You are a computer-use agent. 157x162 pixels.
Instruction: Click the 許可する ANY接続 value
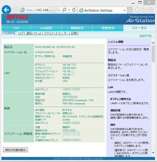click(67, 110)
